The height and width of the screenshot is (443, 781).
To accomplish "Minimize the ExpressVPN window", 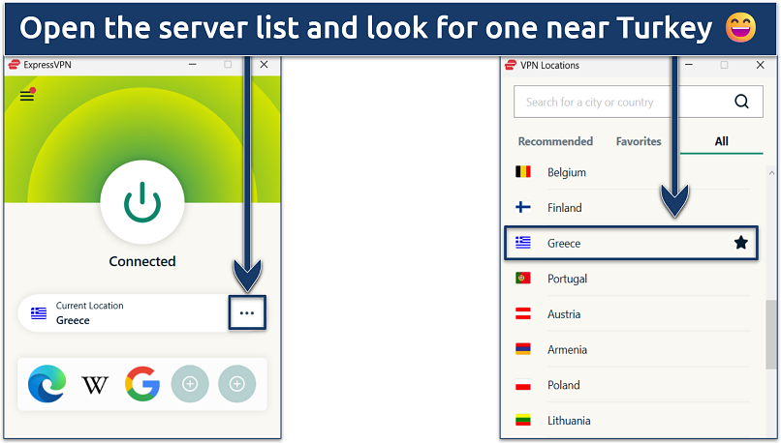I will click(x=192, y=65).
